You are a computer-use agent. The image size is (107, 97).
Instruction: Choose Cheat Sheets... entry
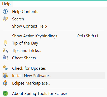[x=53, y=58]
